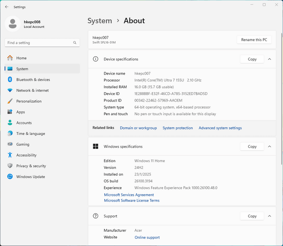Click the back arrow icon
The width and height of the screenshot is (283, 246).
7,7
